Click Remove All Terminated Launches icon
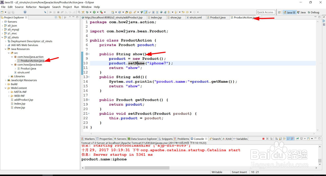This screenshot has height=176, width=326. pos(271,139)
